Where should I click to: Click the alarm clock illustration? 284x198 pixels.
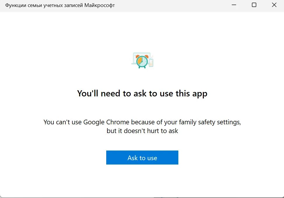point(142,61)
